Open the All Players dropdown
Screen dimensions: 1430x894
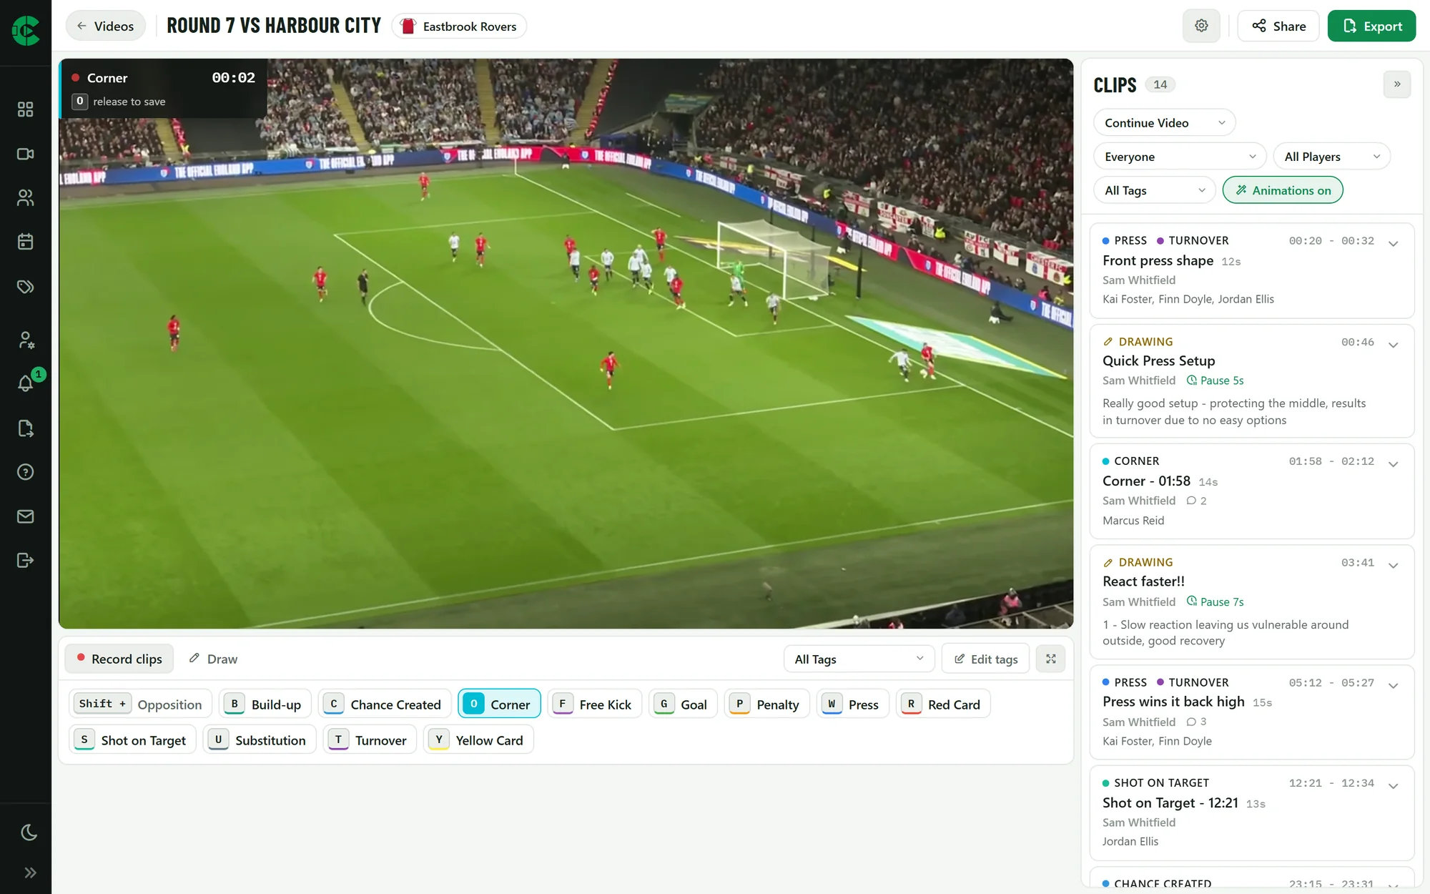point(1331,156)
